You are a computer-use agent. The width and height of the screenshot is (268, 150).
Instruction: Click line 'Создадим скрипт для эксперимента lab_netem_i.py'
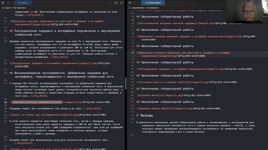coord(56,108)
